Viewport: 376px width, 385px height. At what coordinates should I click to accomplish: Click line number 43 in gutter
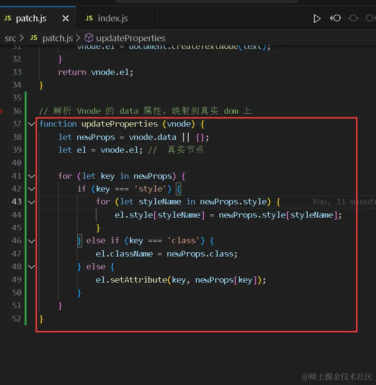click(x=17, y=202)
